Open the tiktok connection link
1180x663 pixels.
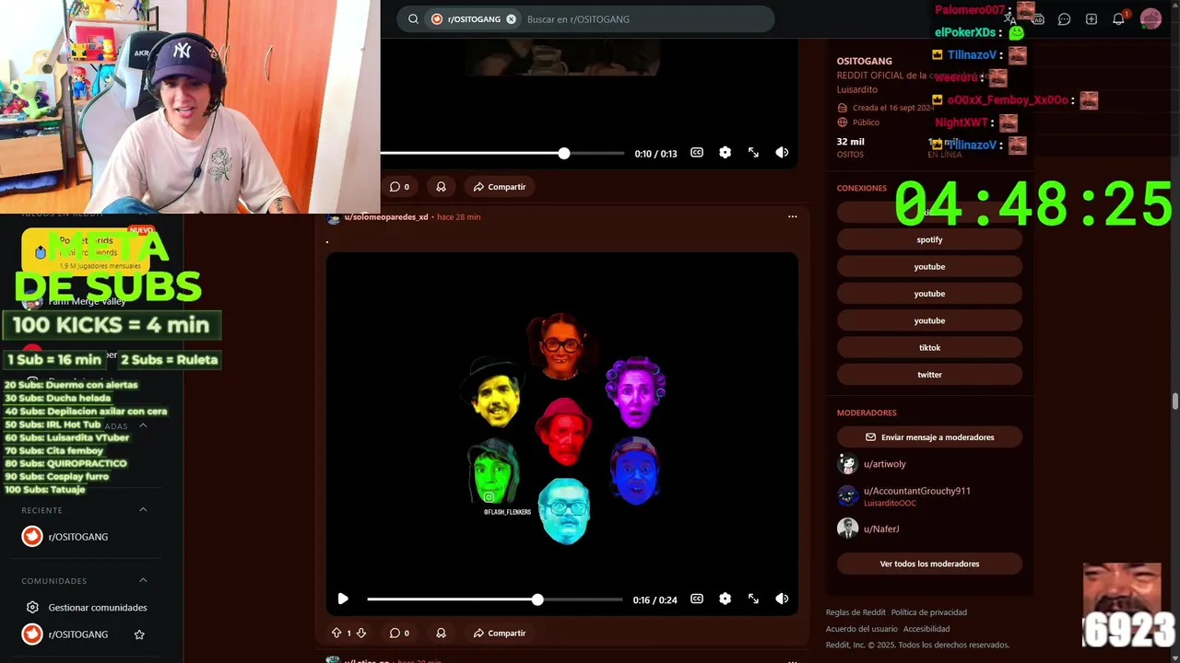tap(929, 348)
